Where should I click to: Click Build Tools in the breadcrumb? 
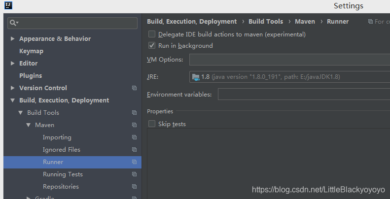pos(266,22)
